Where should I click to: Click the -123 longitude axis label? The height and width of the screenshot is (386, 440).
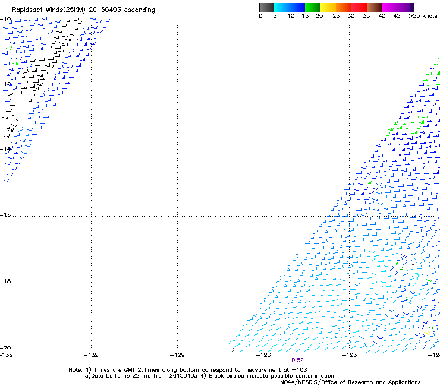[350, 355]
